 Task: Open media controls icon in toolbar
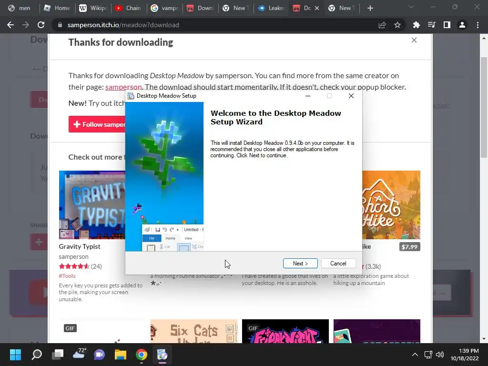click(x=431, y=25)
